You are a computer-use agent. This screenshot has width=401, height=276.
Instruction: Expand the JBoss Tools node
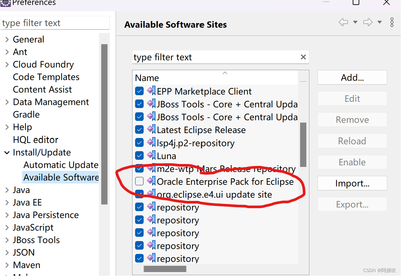click(7, 240)
